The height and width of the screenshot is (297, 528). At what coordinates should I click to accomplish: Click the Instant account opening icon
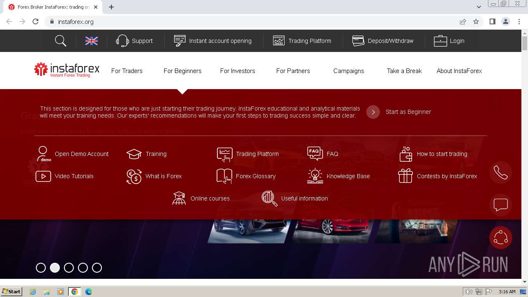point(180,41)
